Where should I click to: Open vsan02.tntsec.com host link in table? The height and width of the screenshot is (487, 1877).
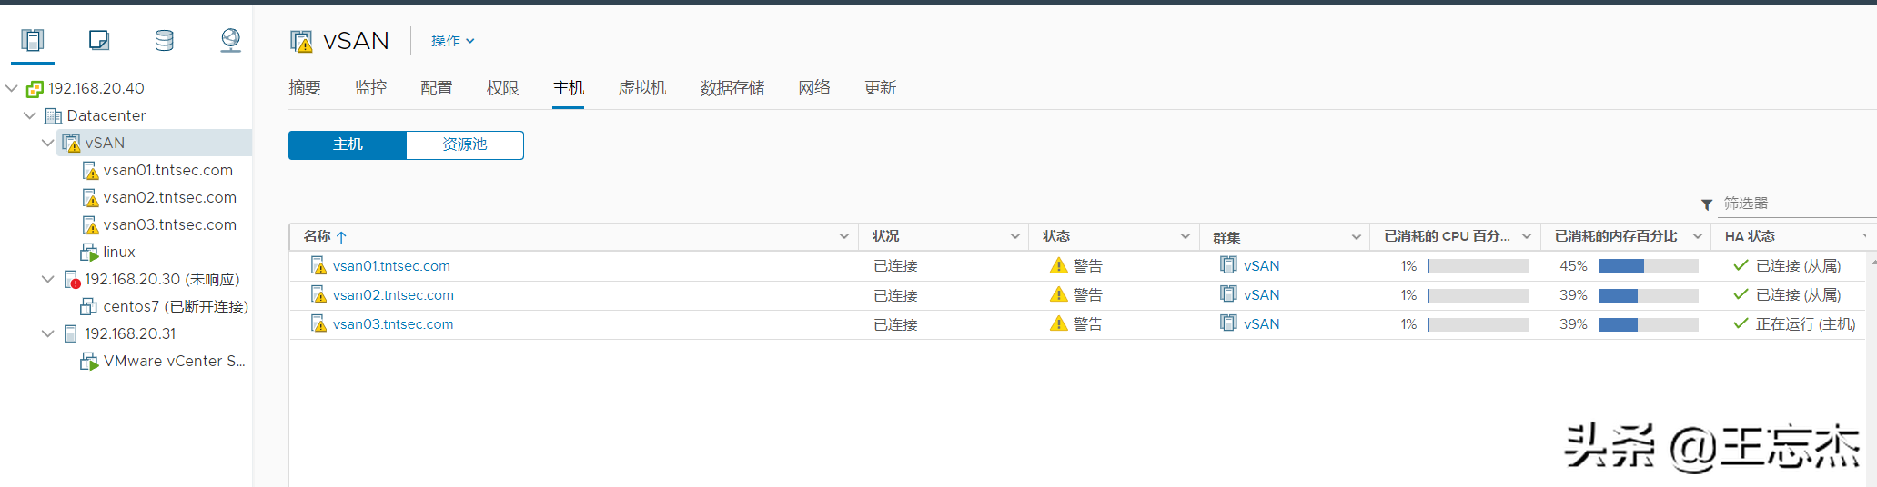[x=393, y=295]
